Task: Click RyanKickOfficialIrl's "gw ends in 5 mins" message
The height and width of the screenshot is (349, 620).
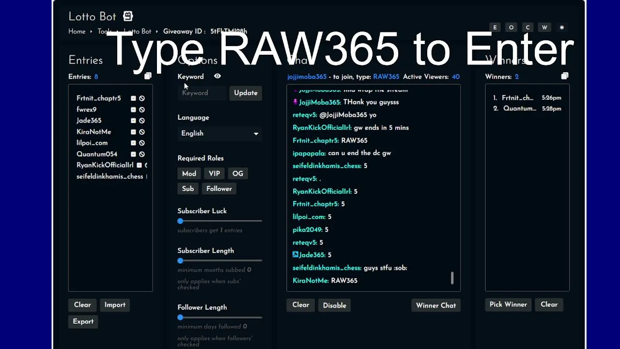Action: click(351, 127)
